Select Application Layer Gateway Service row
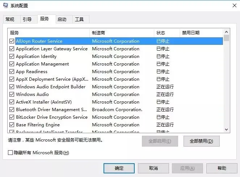 116,49
